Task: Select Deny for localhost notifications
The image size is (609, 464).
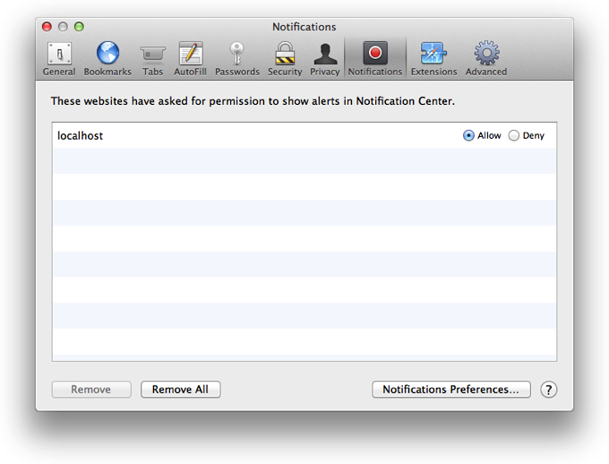Action: [x=513, y=136]
